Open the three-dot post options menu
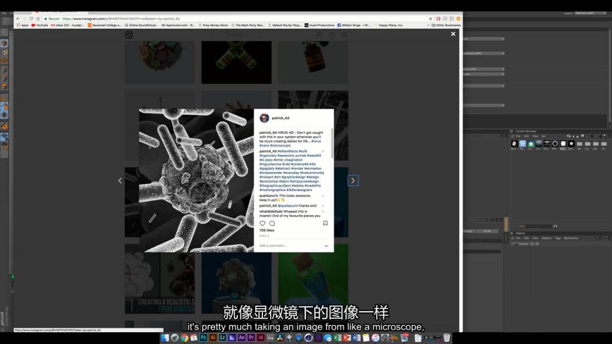Image resolution: width=612 pixels, height=344 pixels. (x=326, y=245)
